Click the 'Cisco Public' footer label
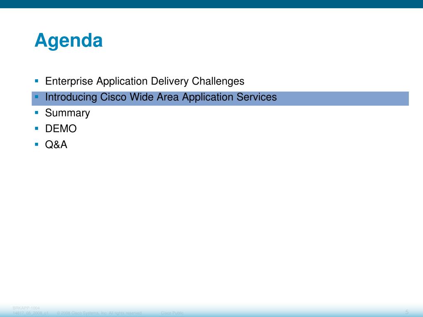The height and width of the screenshot is (317, 423). click(x=172, y=313)
